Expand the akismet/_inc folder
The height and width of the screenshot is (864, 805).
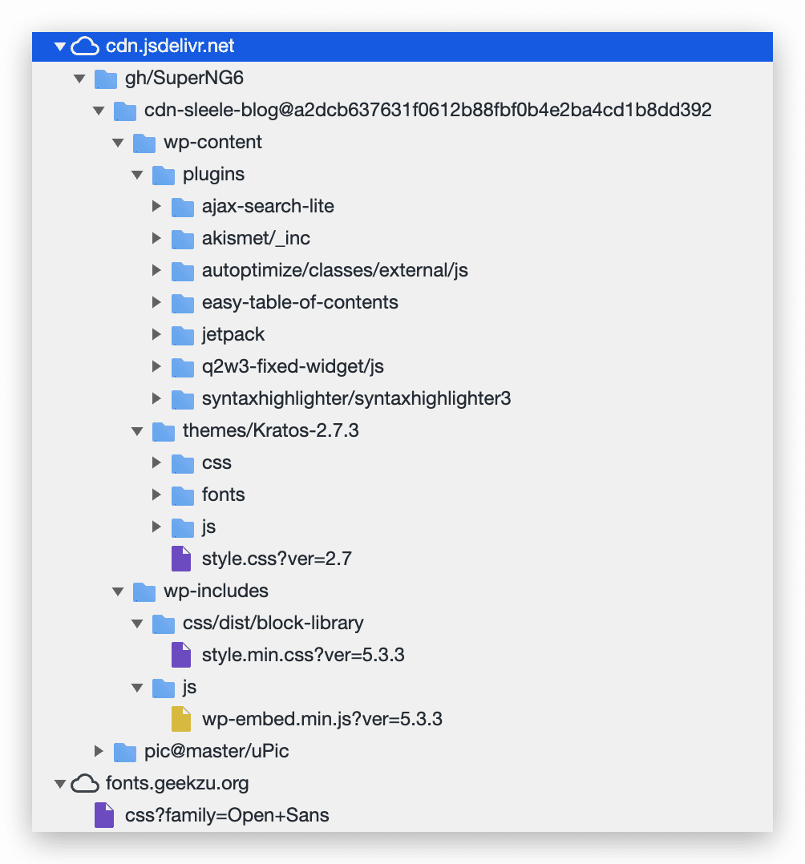coord(156,238)
